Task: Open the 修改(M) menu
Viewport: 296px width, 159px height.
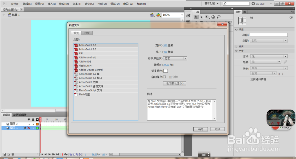Action: pyautogui.click(x=64, y=4)
